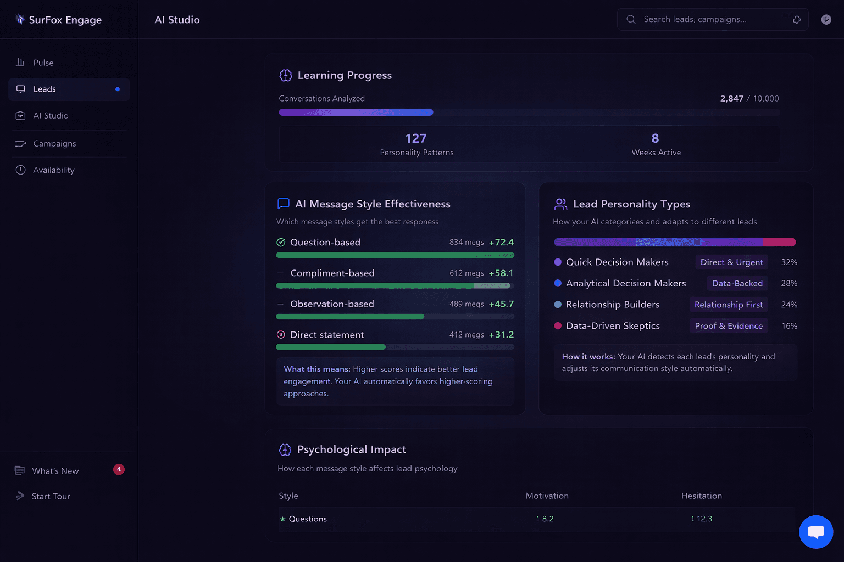Open the chat support bubble
Image resolution: width=844 pixels, height=562 pixels.
tap(816, 532)
